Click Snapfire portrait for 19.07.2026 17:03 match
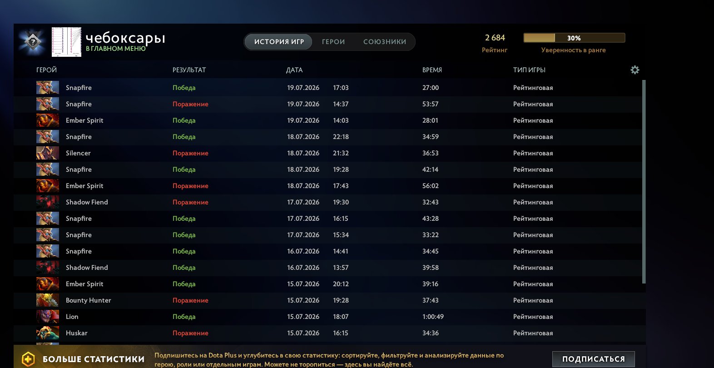This screenshot has width=714, height=368. 48,87
